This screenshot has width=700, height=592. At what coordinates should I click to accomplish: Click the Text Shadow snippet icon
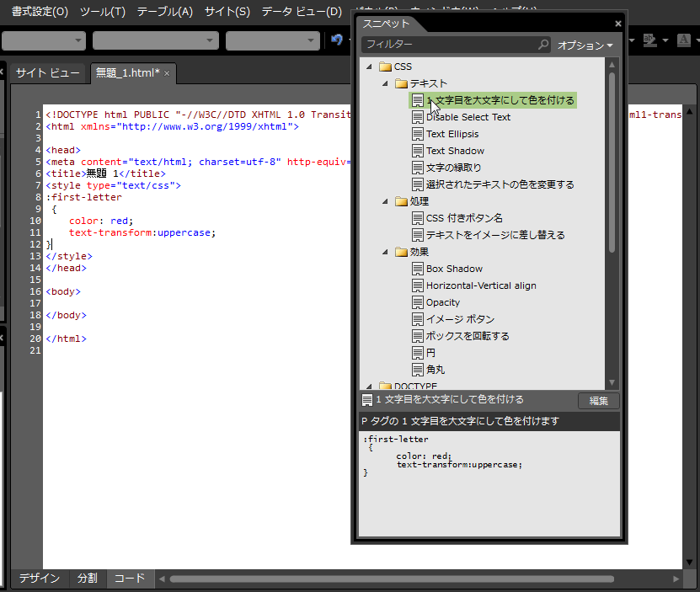pyautogui.click(x=417, y=151)
